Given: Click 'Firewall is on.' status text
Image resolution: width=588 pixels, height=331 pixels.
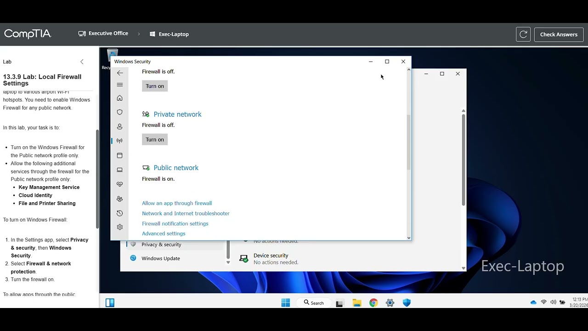Looking at the screenshot, I should click(158, 179).
